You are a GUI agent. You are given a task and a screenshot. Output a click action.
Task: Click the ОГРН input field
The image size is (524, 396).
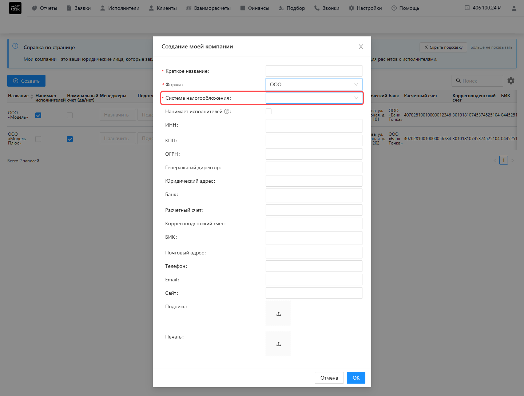coord(314,154)
